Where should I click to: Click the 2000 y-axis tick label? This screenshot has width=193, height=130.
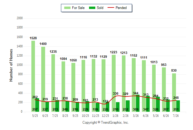tap(20, 18)
